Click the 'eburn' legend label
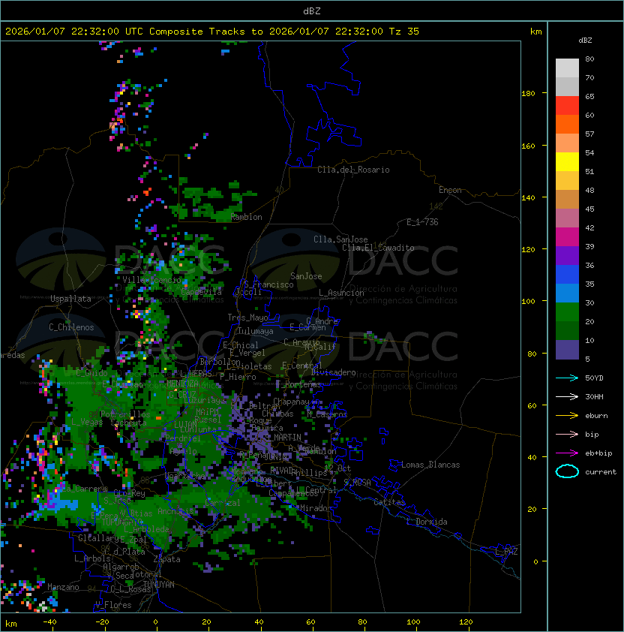624x632 pixels. pyautogui.click(x=596, y=416)
